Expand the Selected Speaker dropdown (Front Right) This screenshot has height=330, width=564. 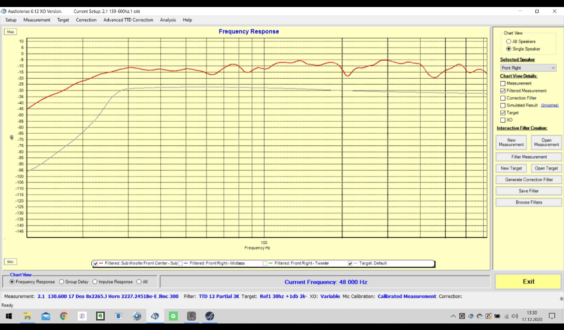(x=528, y=68)
